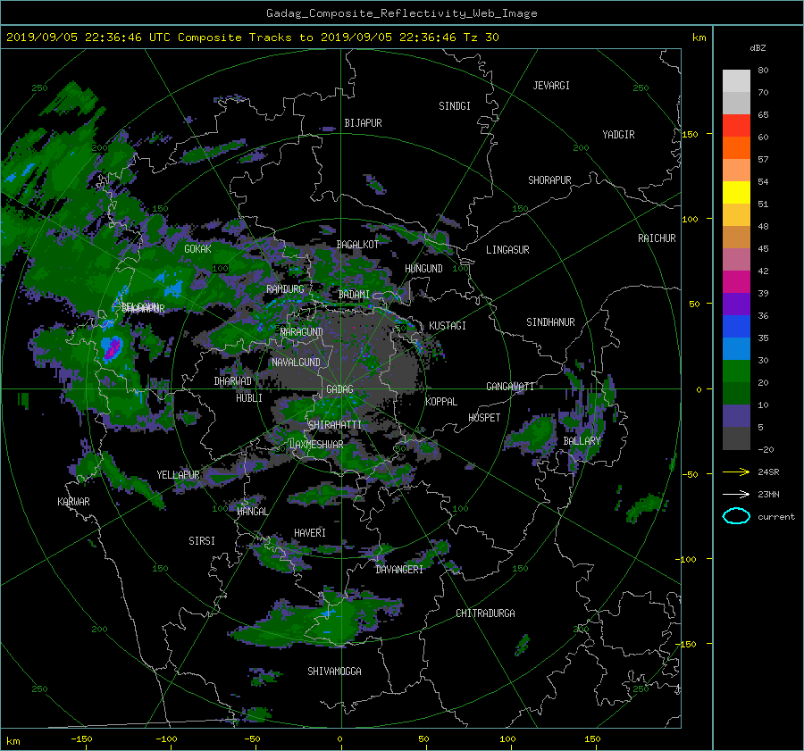Viewport: 804px width, 751px height.
Task: Click the -150 tick on bottom axis
Action: pos(81,739)
